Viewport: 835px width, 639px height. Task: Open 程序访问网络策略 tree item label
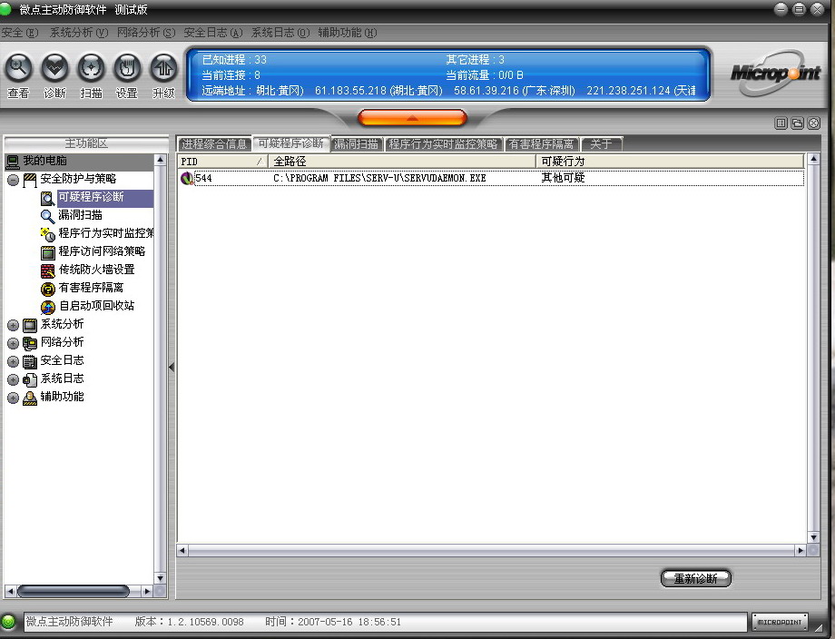pyautogui.click(x=102, y=251)
